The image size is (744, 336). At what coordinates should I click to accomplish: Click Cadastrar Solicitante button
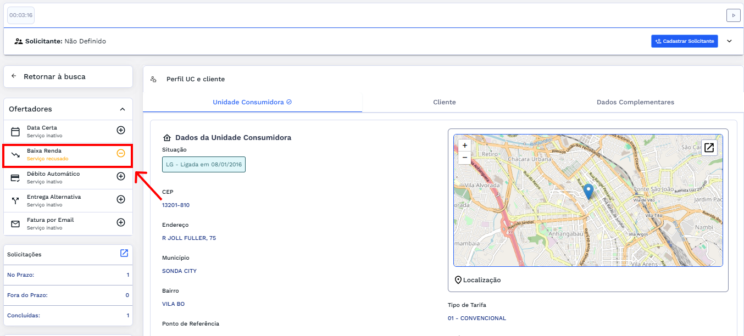(684, 41)
